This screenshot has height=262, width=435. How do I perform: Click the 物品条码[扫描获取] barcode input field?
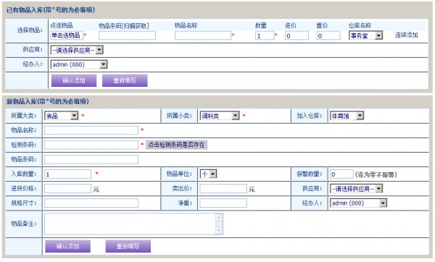(127, 35)
